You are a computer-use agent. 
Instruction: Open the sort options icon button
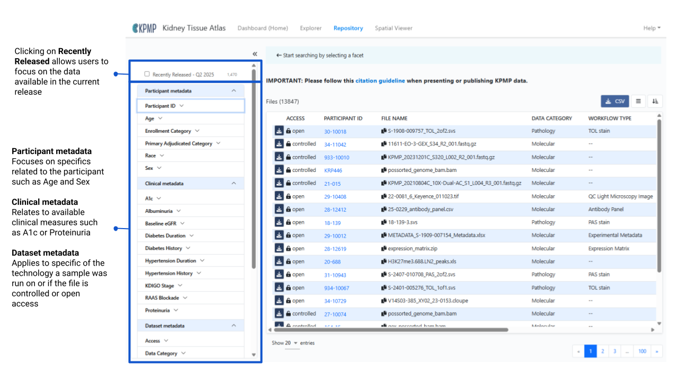pyautogui.click(x=655, y=101)
